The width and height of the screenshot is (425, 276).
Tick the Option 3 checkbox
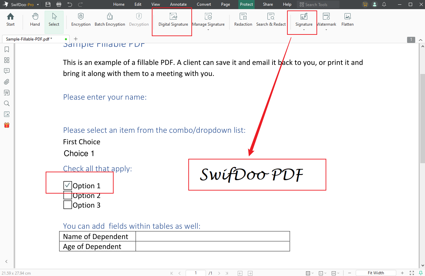tap(67, 204)
